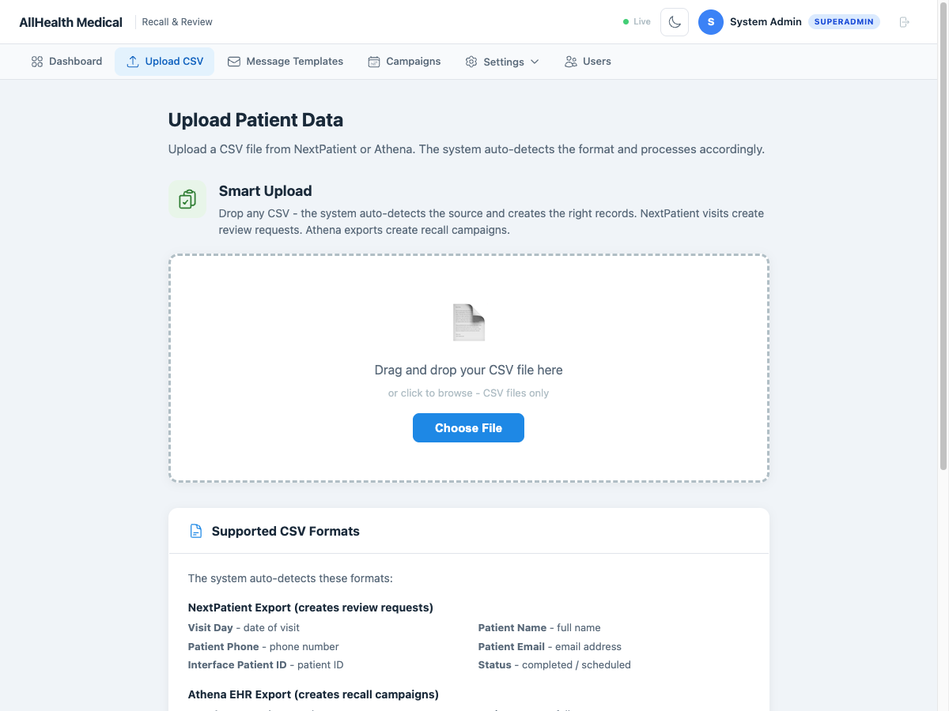Open Message Templates via the envelope icon
The width and height of the screenshot is (949, 711).
(x=233, y=61)
